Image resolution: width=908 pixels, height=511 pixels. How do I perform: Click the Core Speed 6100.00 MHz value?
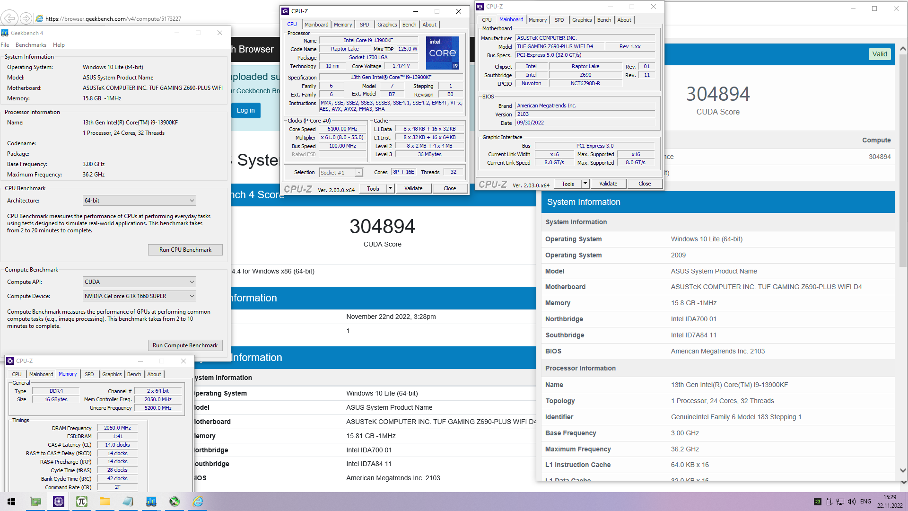pos(342,129)
